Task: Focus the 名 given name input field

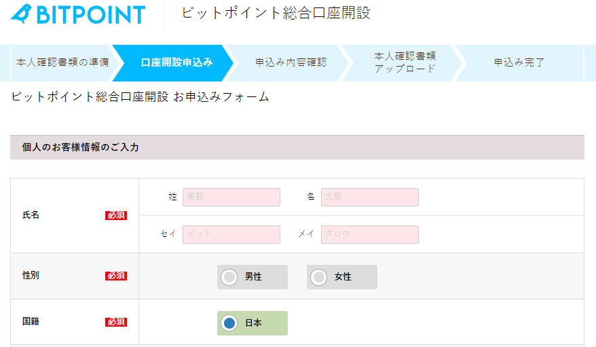Action: point(370,197)
